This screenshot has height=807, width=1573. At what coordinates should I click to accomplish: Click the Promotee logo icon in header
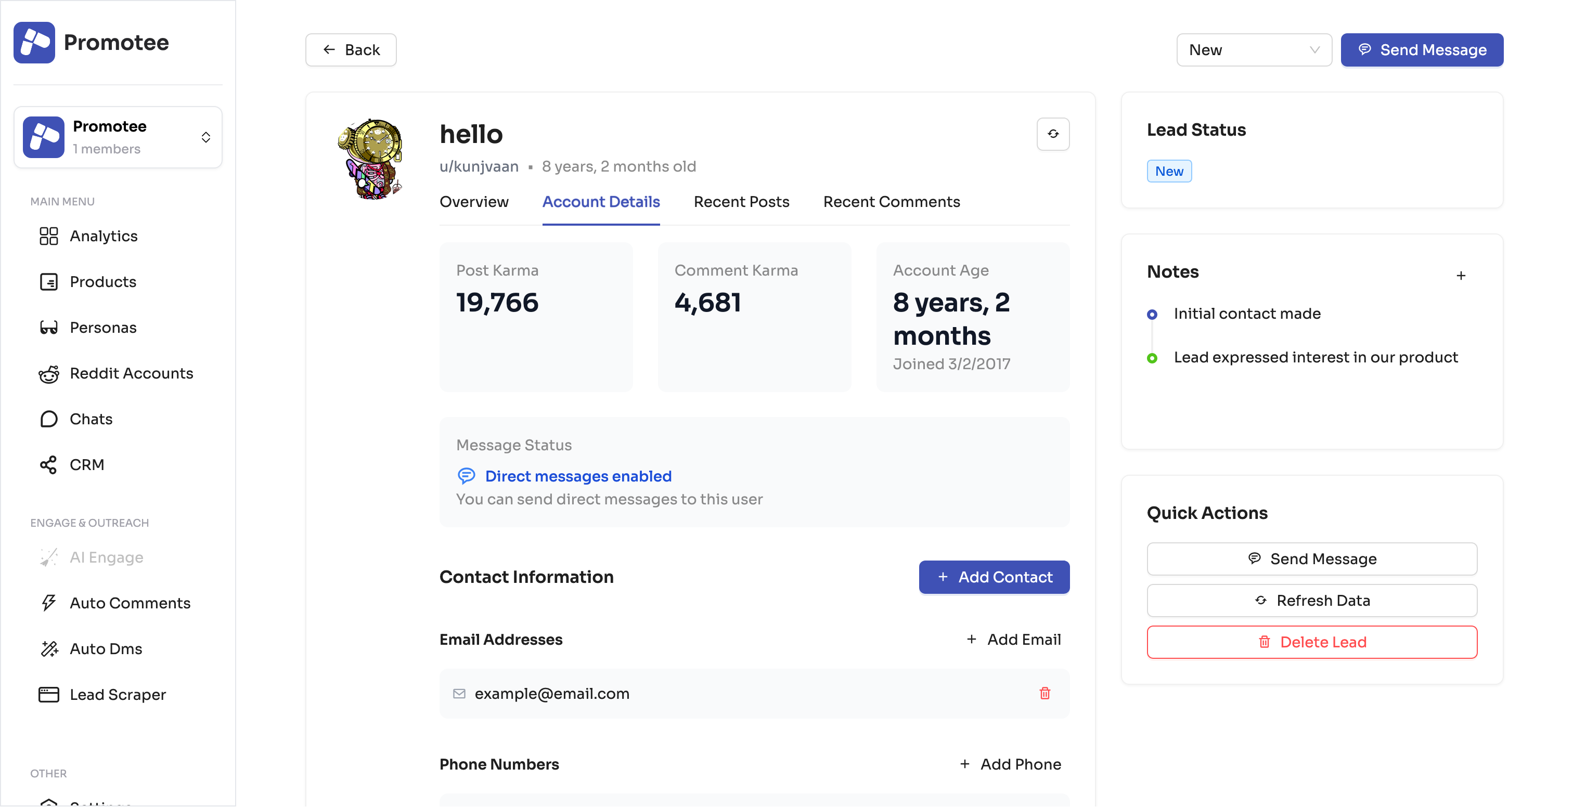(34, 43)
